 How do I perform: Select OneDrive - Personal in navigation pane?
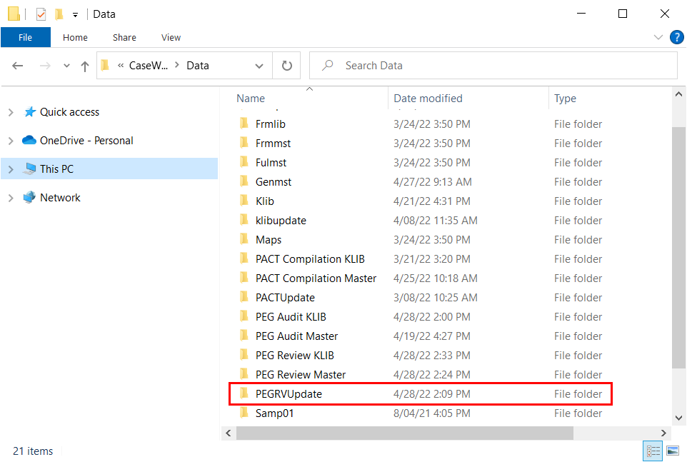pyautogui.click(x=86, y=141)
